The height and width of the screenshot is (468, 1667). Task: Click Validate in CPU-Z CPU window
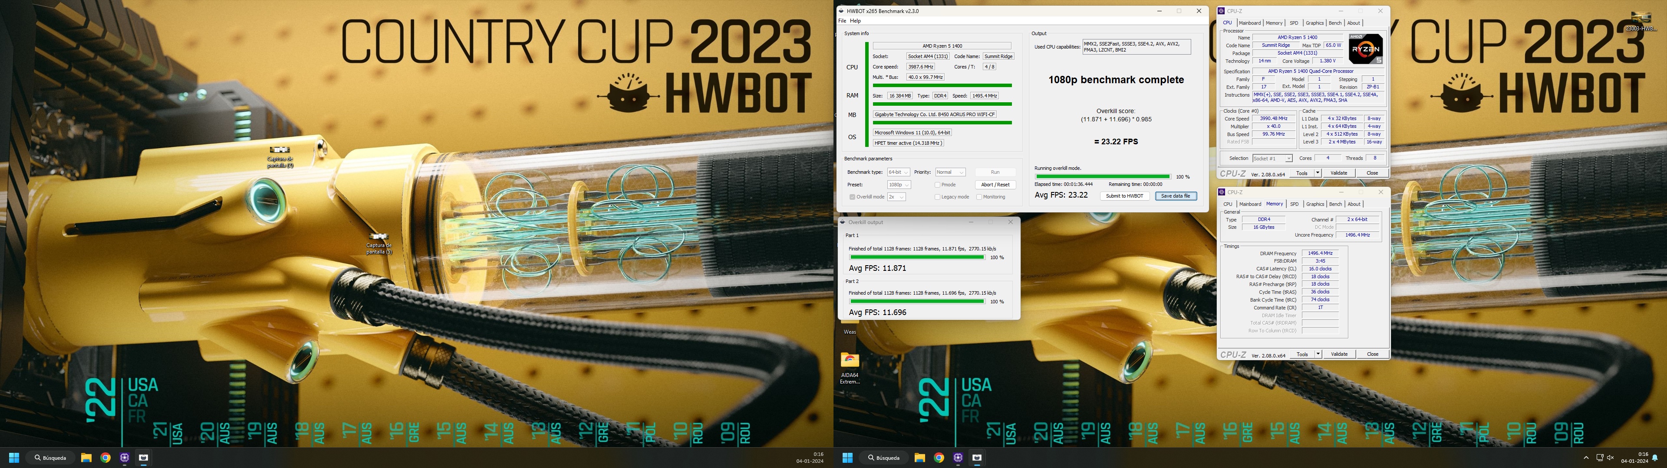coord(1339,173)
